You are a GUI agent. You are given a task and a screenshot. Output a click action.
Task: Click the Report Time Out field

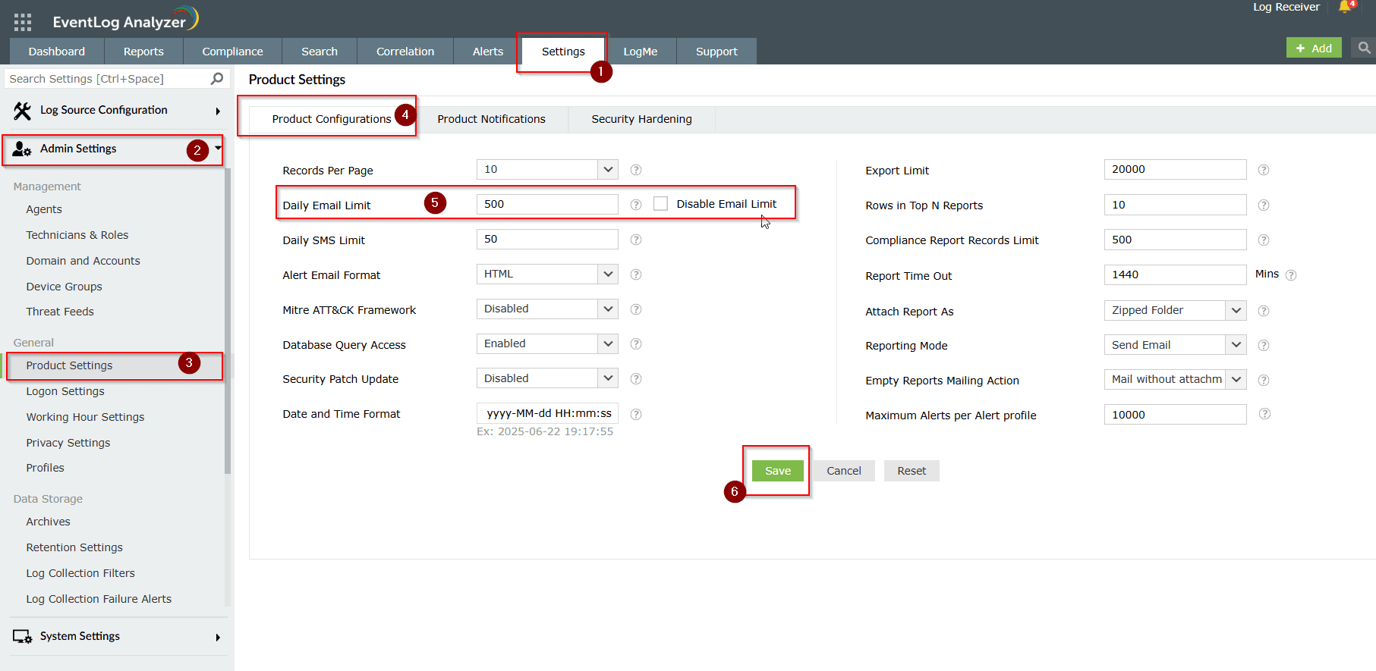(1175, 274)
